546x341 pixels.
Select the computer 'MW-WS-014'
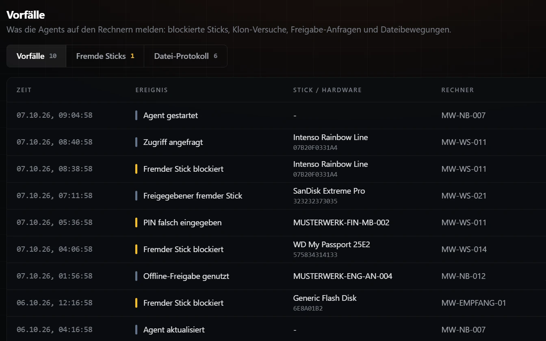[x=464, y=249]
